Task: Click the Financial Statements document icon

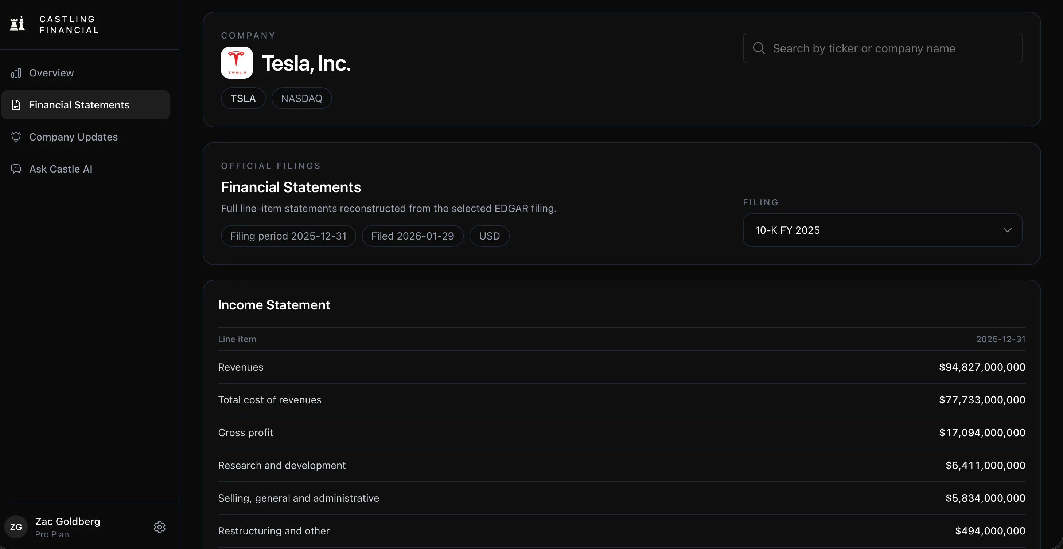Action: point(16,105)
